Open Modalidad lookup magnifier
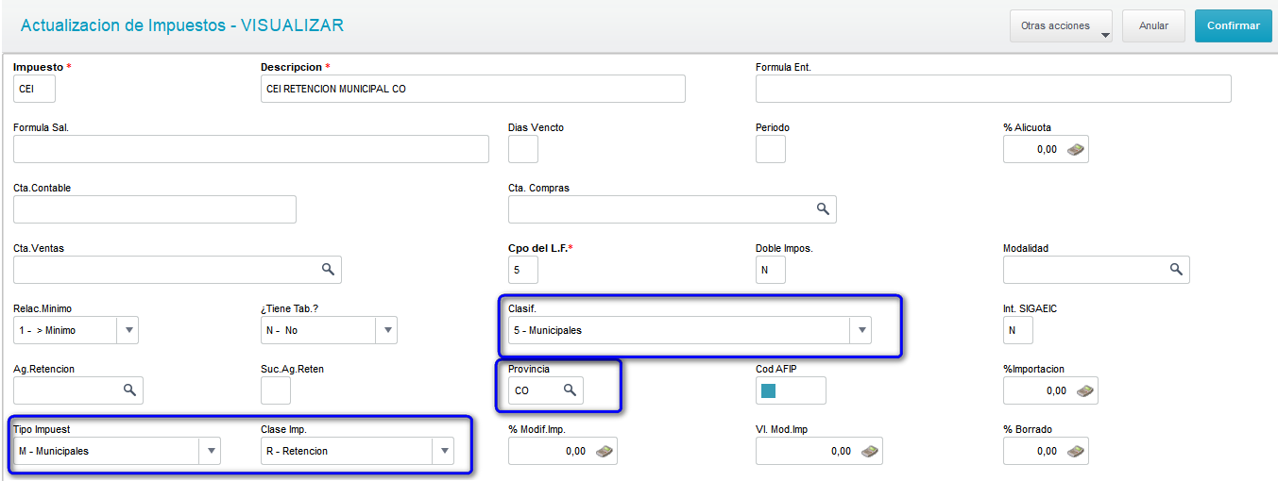 tap(1176, 270)
